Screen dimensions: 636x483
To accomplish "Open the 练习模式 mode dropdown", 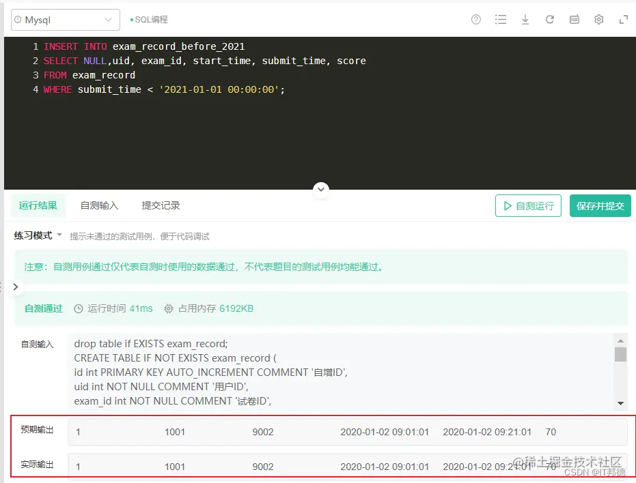I will [38, 235].
